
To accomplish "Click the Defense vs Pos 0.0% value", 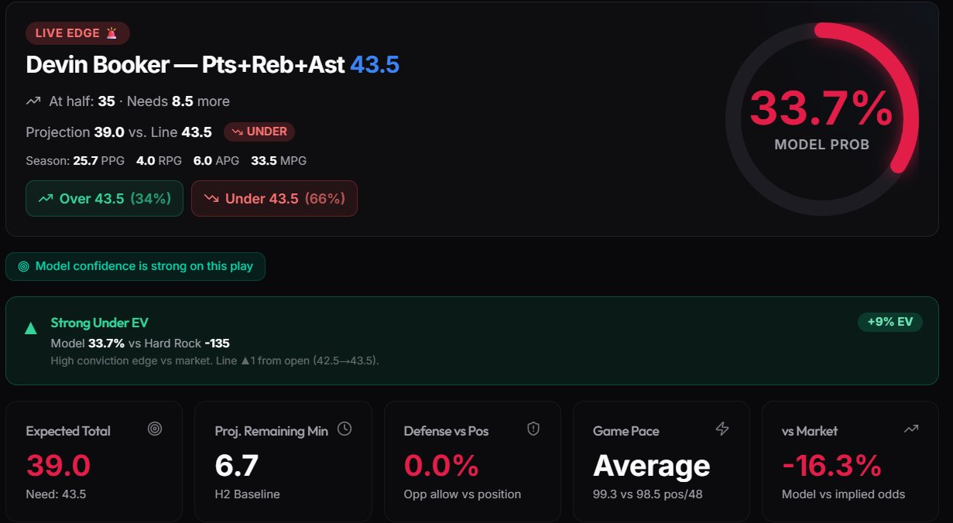I will click(x=441, y=466).
